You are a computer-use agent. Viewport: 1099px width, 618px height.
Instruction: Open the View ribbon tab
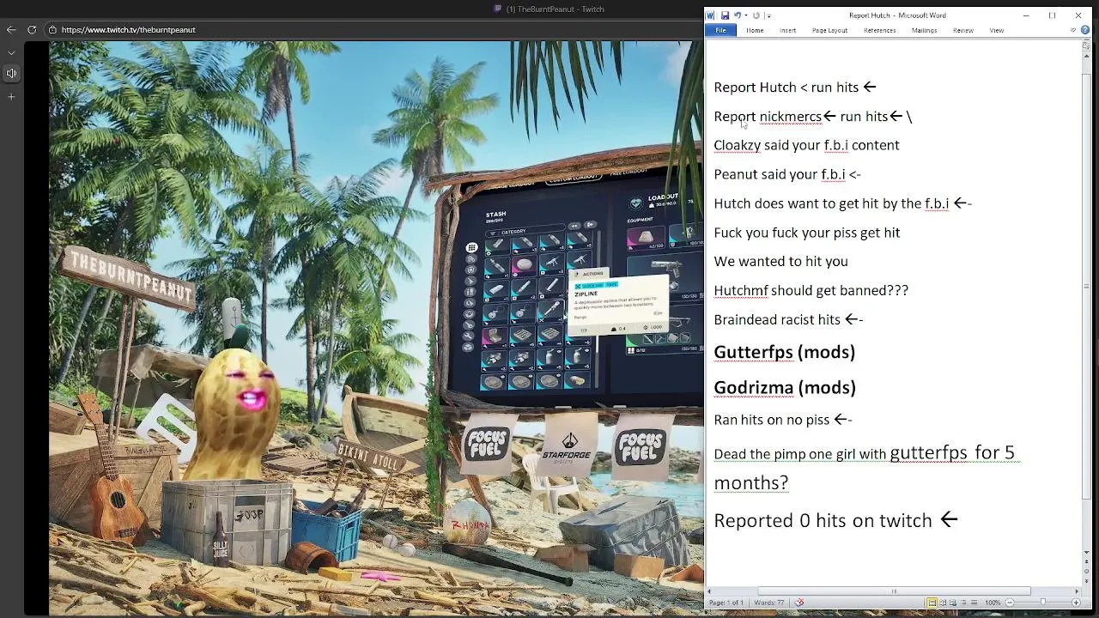[x=996, y=30]
